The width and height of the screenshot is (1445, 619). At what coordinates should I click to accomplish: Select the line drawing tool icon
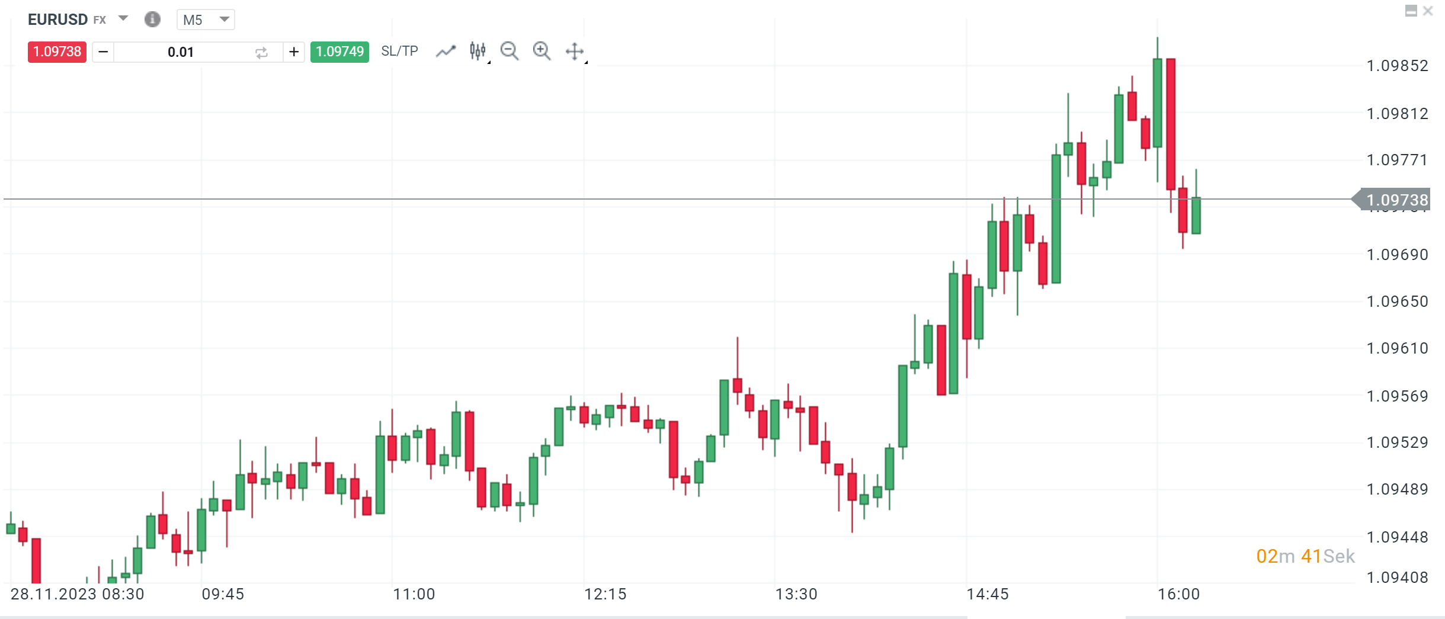[446, 51]
